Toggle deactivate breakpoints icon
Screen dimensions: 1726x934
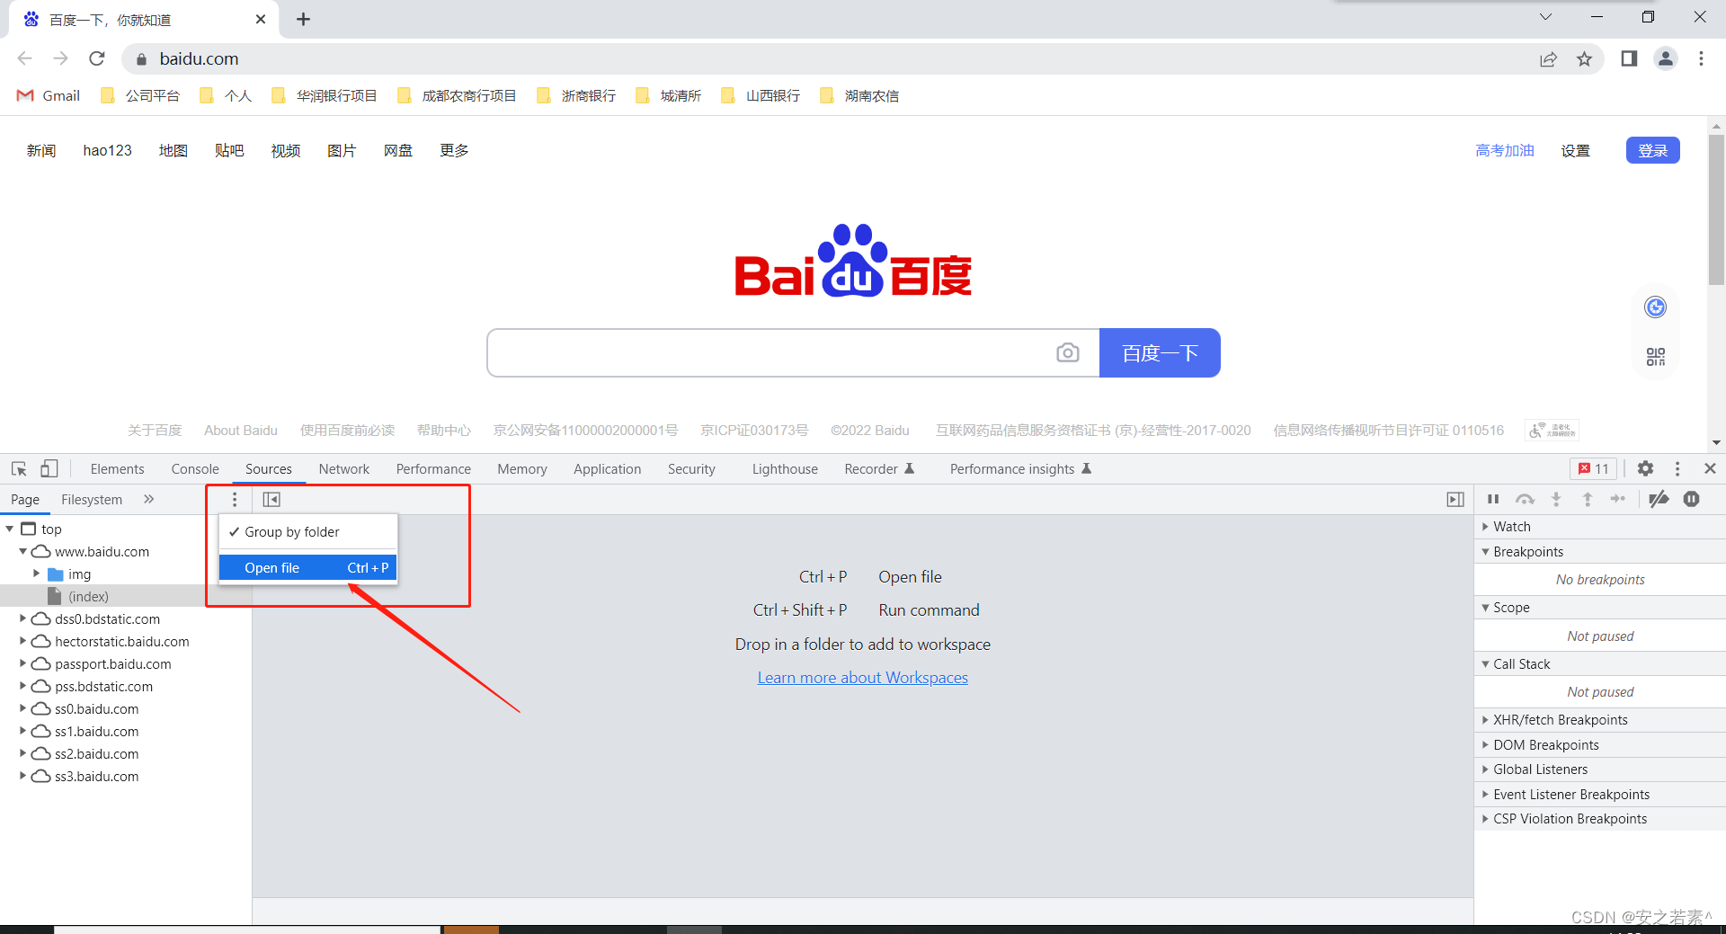[x=1659, y=499]
